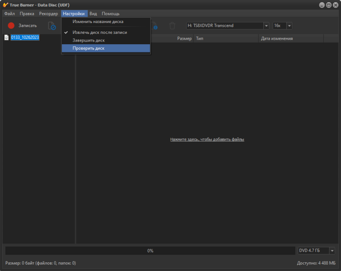Select the disc icon beside 0133_10262023
The height and width of the screenshot is (271, 341).
pyautogui.click(x=6, y=37)
